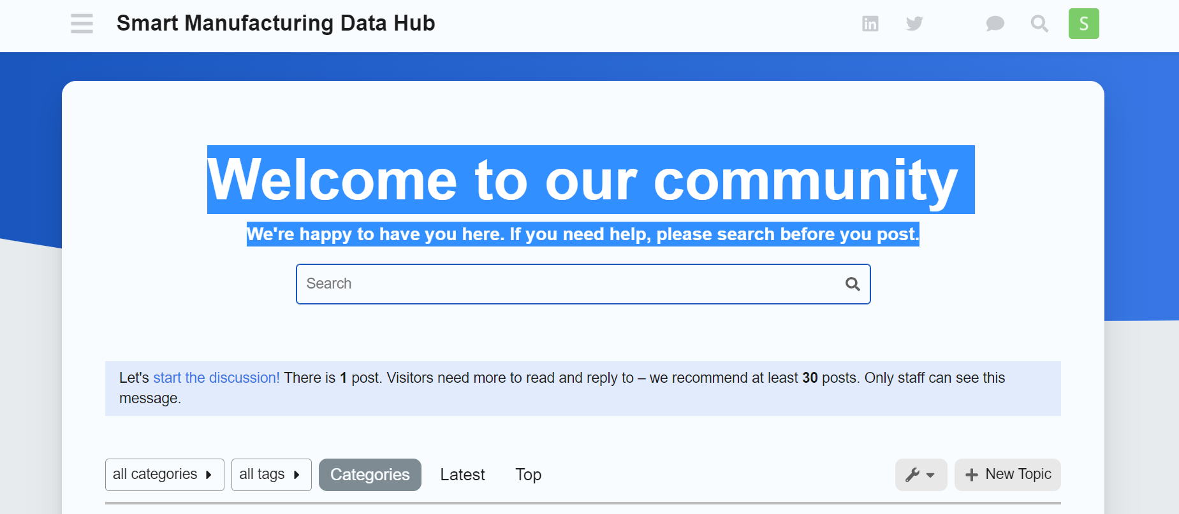Open the chat bubble icon

tap(995, 24)
